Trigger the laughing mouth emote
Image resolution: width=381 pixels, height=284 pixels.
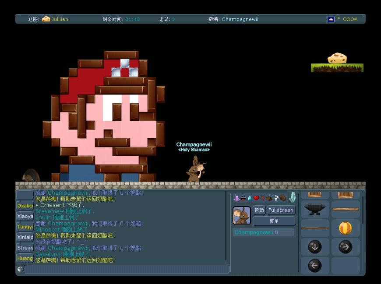243,198
